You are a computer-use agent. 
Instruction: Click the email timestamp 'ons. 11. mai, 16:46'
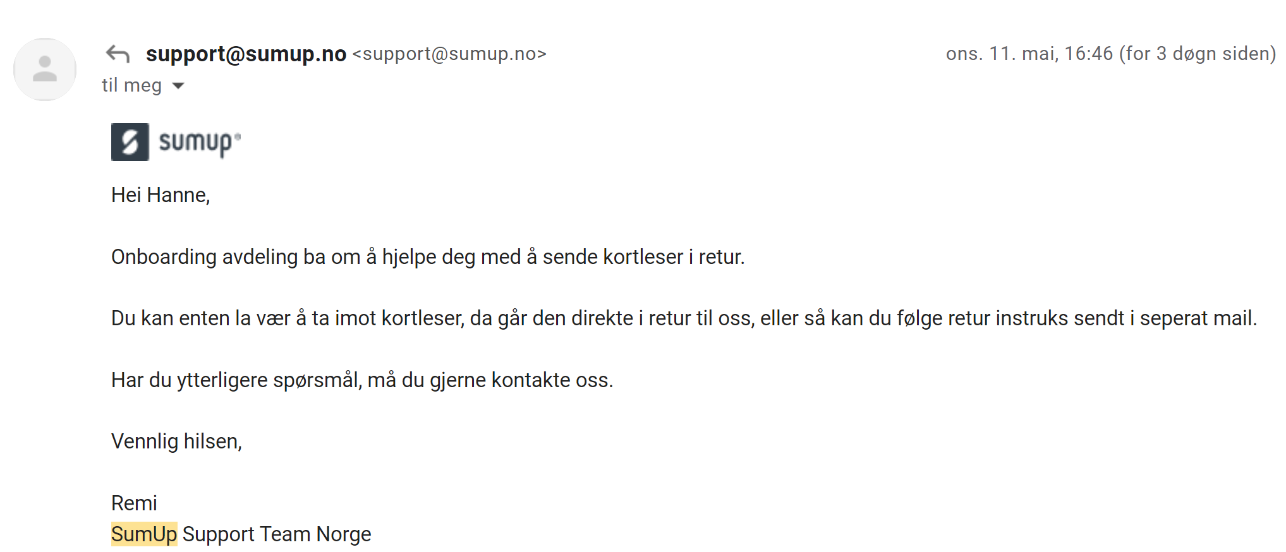tap(1029, 54)
